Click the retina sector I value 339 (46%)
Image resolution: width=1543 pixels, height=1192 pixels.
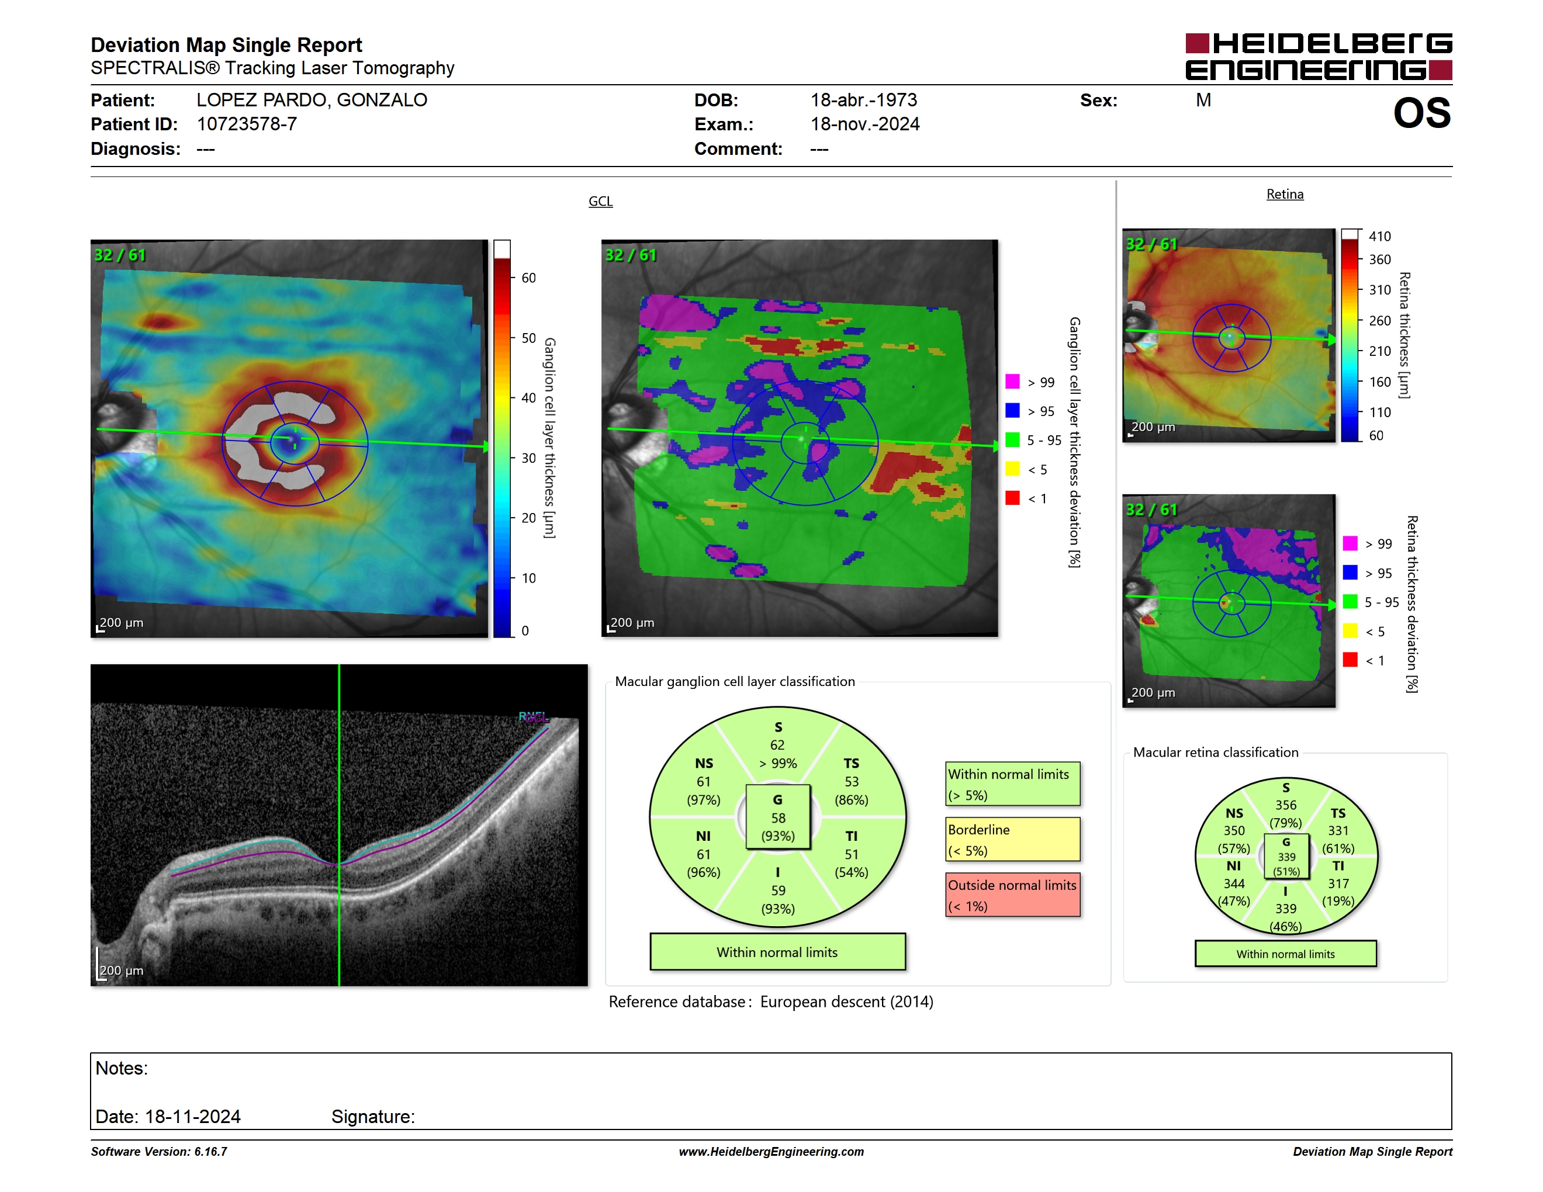click(1286, 917)
